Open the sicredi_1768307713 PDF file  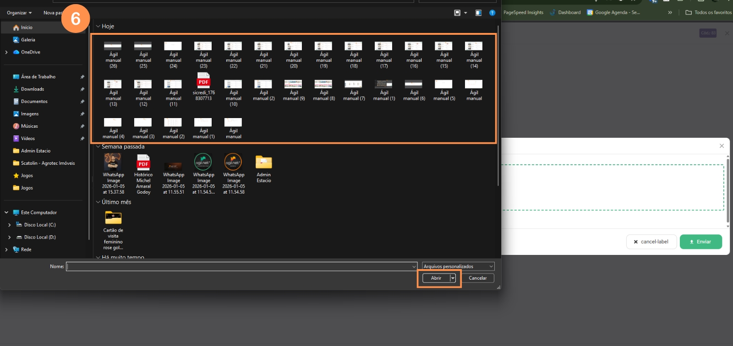click(203, 81)
